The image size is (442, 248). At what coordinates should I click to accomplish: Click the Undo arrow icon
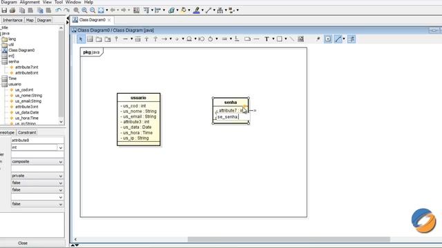pyautogui.click(x=58, y=10)
